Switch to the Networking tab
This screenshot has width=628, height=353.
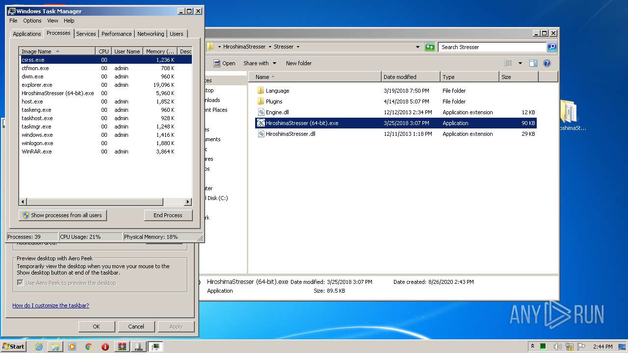point(151,34)
